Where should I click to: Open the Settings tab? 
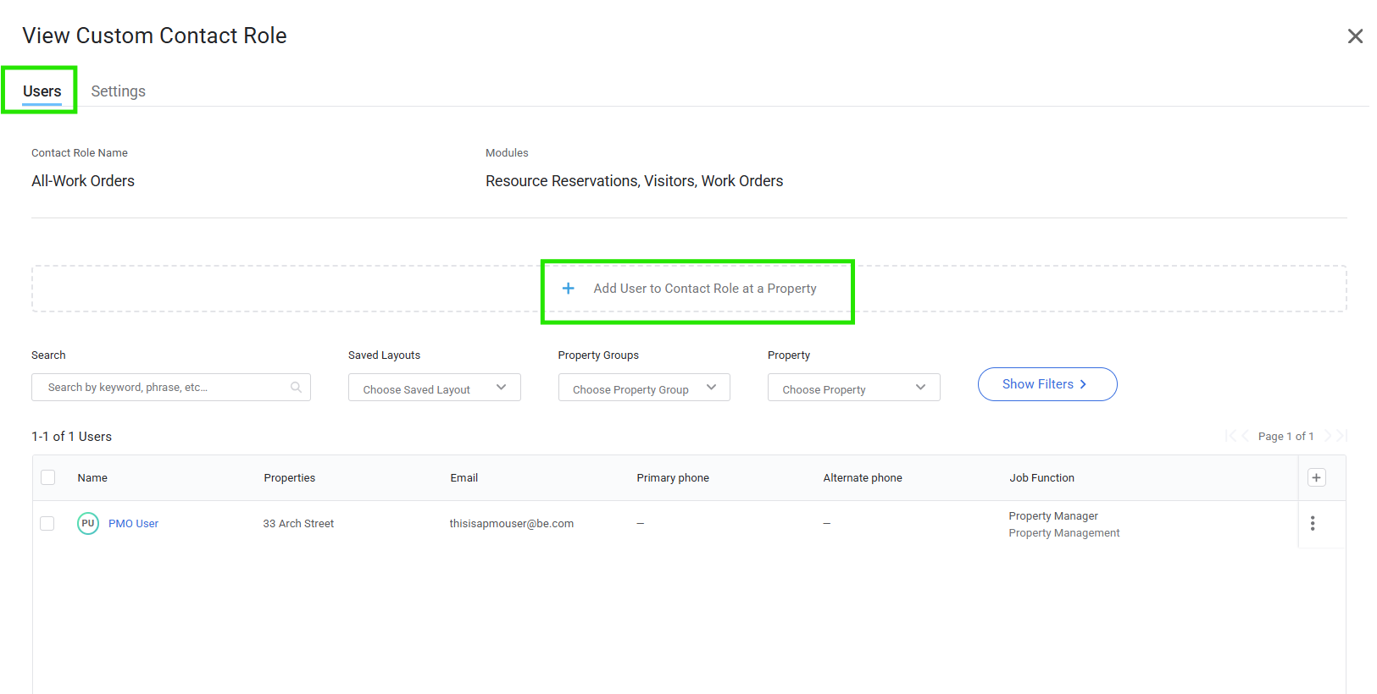118,91
